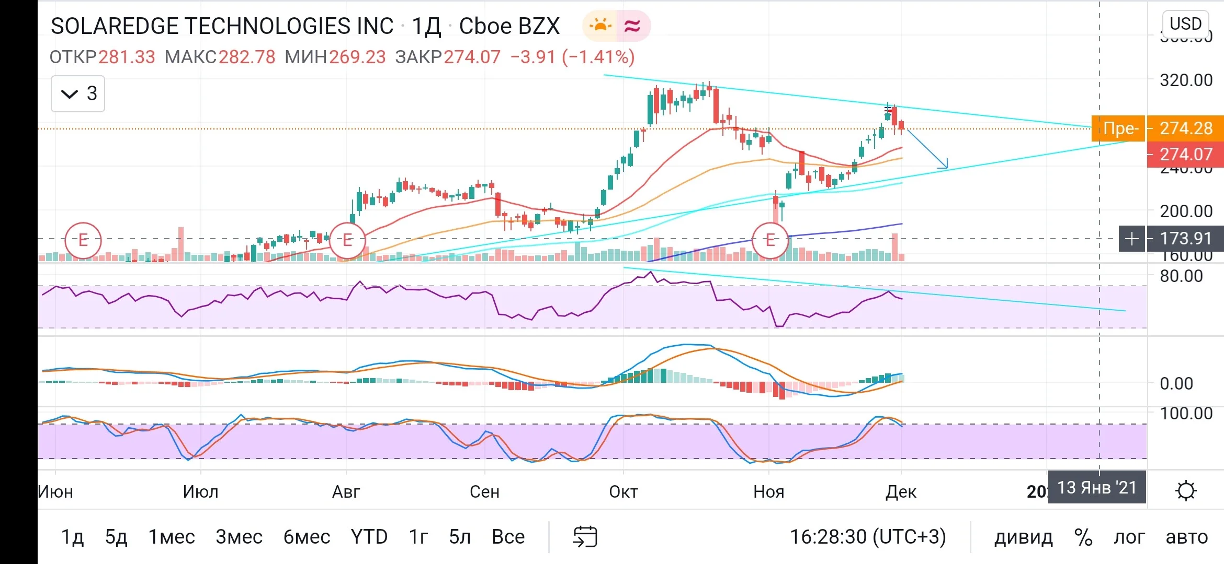Screen dimensions: 1224x564
Task: Open the chart settings gear icon
Action: [1185, 491]
